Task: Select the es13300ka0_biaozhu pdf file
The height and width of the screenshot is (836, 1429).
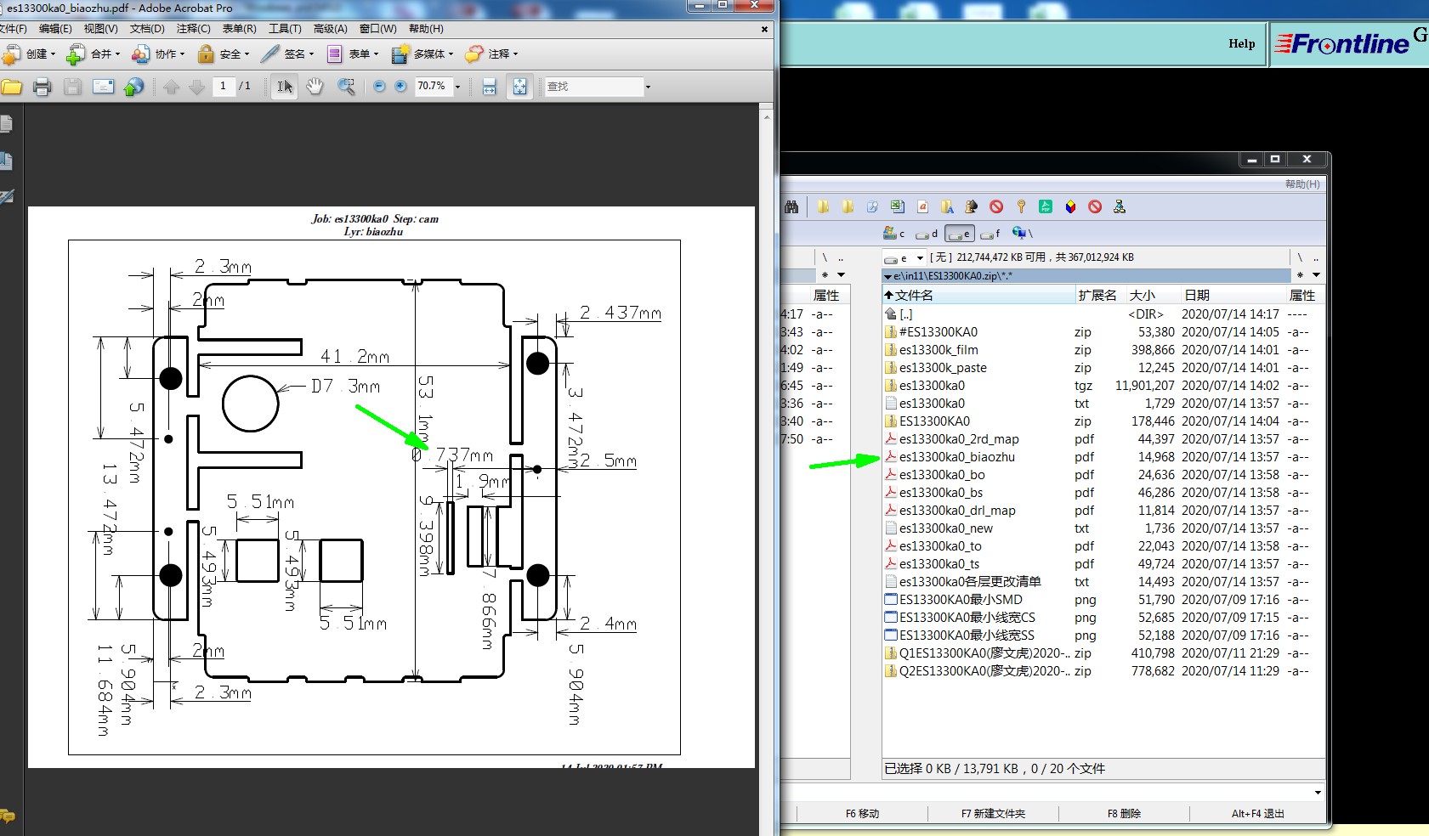Action: 956,457
